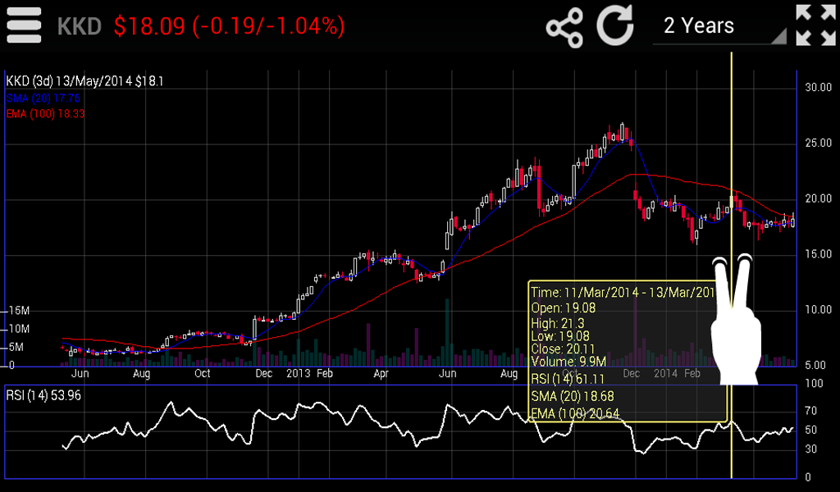Open the hamburger menu
The width and height of the screenshot is (840, 492).
[24, 26]
